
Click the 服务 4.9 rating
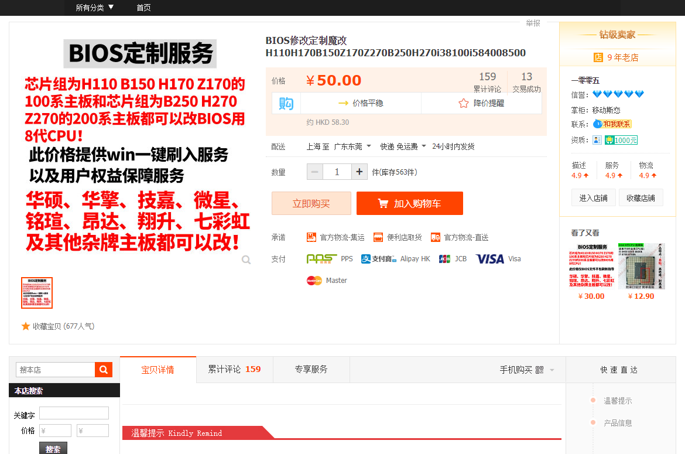click(614, 170)
